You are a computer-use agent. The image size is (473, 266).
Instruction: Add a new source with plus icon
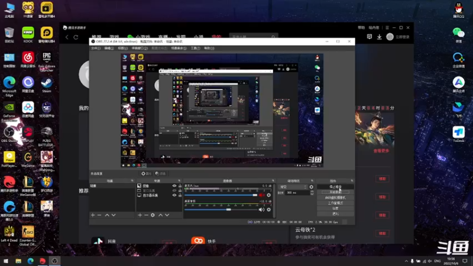(x=140, y=215)
